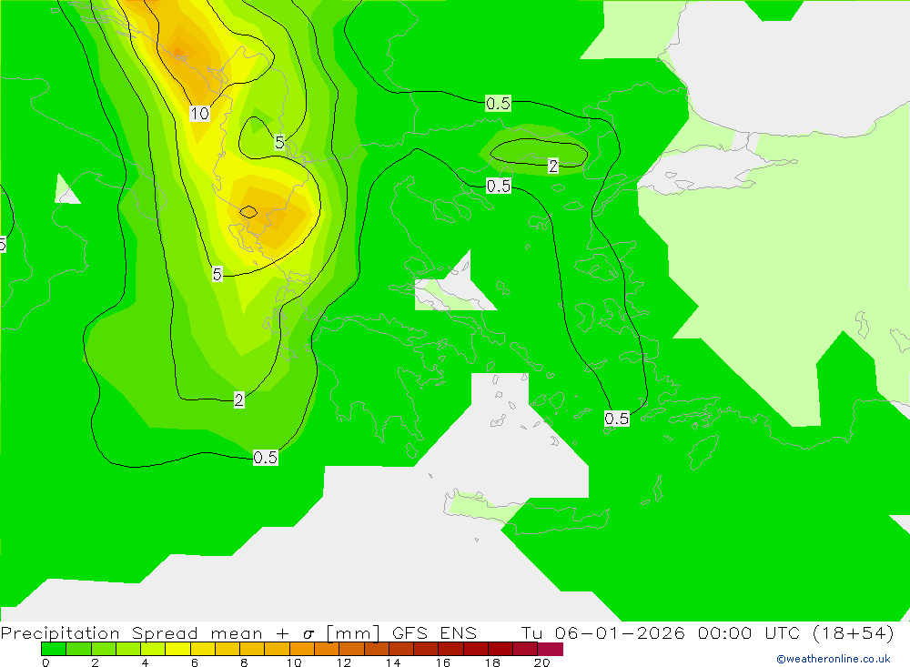The image size is (910, 667).
Task: Pick the pure yellow 5–6 legend swatch
Action: [x=177, y=649]
